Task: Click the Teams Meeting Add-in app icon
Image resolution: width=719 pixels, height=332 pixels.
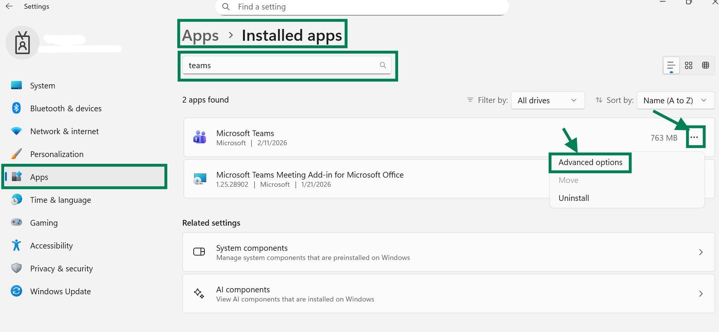Action: [x=199, y=179]
